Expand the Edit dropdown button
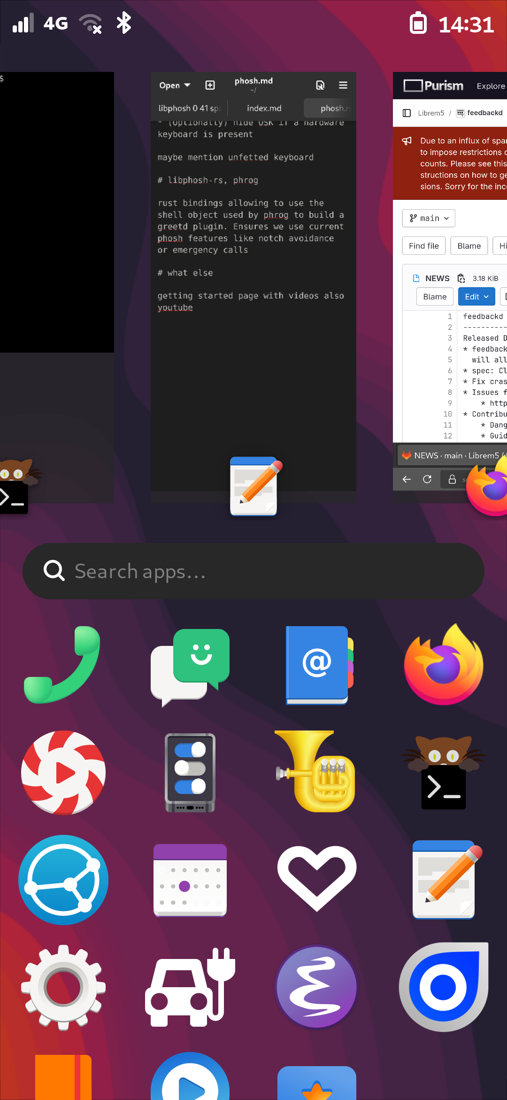 pos(476,297)
